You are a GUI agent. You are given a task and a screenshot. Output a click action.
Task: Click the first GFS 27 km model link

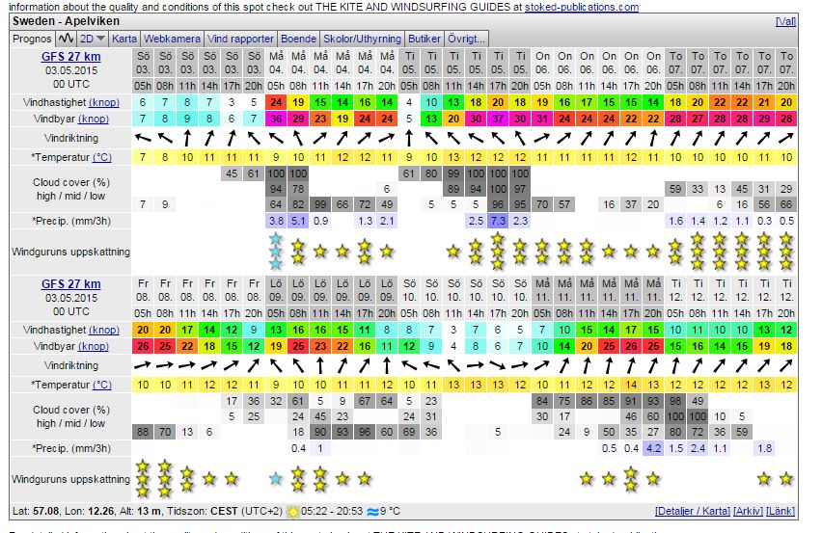(x=70, y=57)
